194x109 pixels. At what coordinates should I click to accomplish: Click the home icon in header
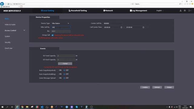185,11
